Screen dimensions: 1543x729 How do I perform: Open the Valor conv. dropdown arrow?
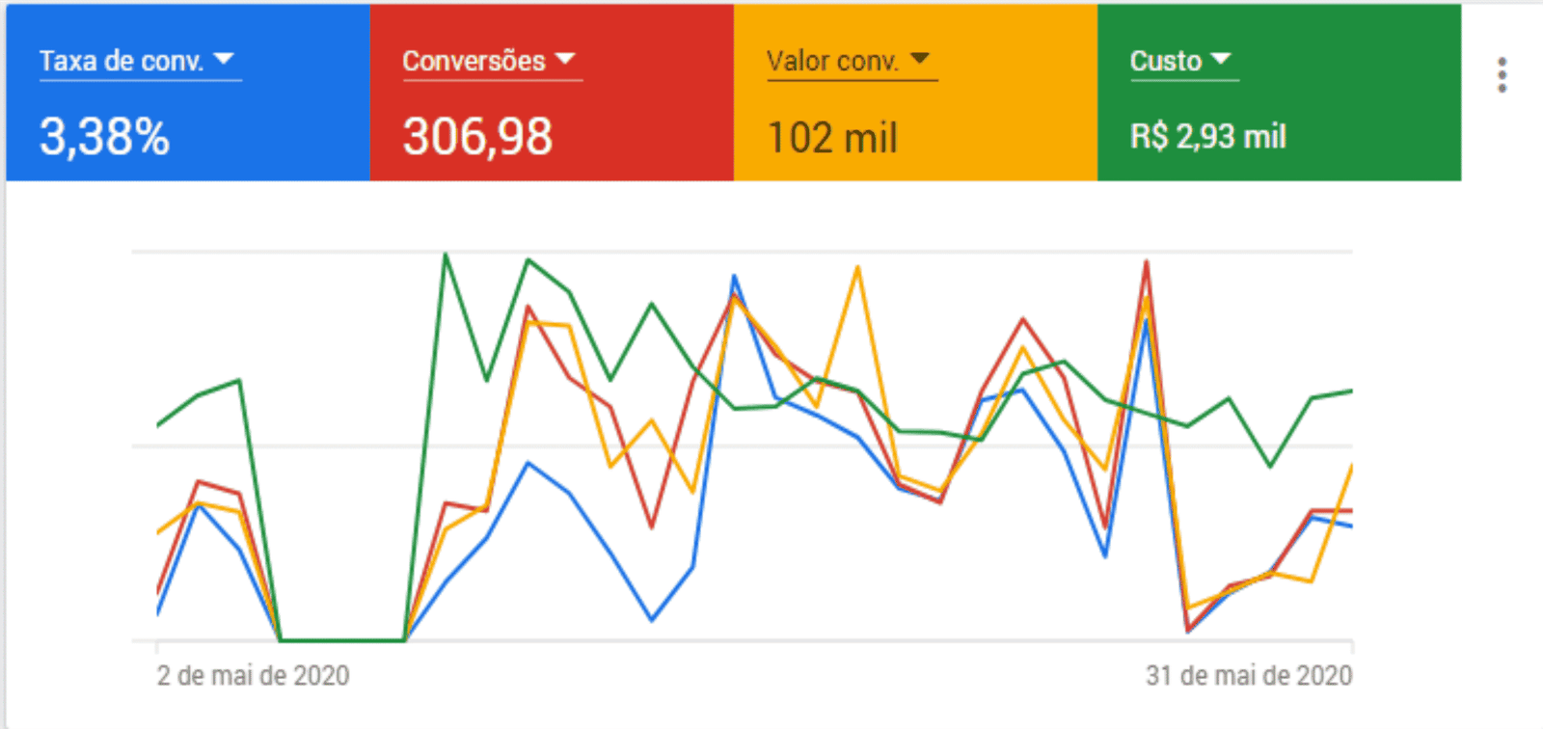tap(920, 59)
